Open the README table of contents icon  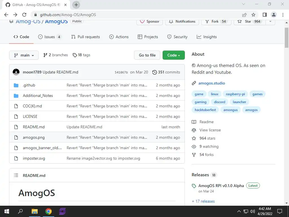(16, 175)
